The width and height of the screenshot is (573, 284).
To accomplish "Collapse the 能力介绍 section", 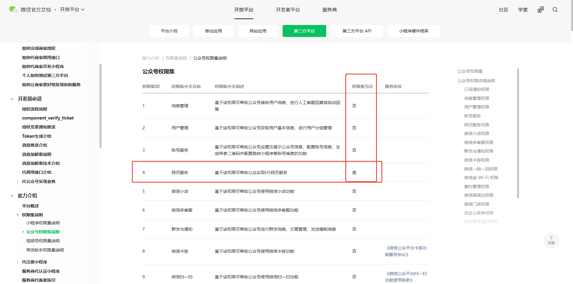I will coord(12,196).
